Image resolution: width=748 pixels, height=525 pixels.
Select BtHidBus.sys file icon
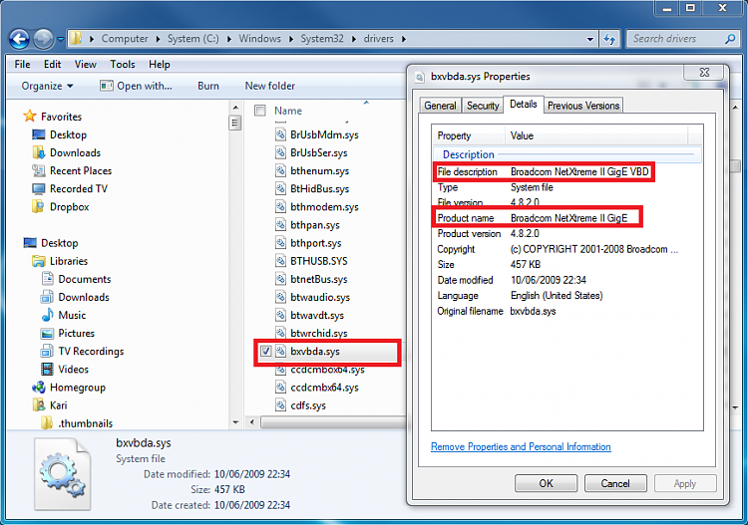(280, 189)
